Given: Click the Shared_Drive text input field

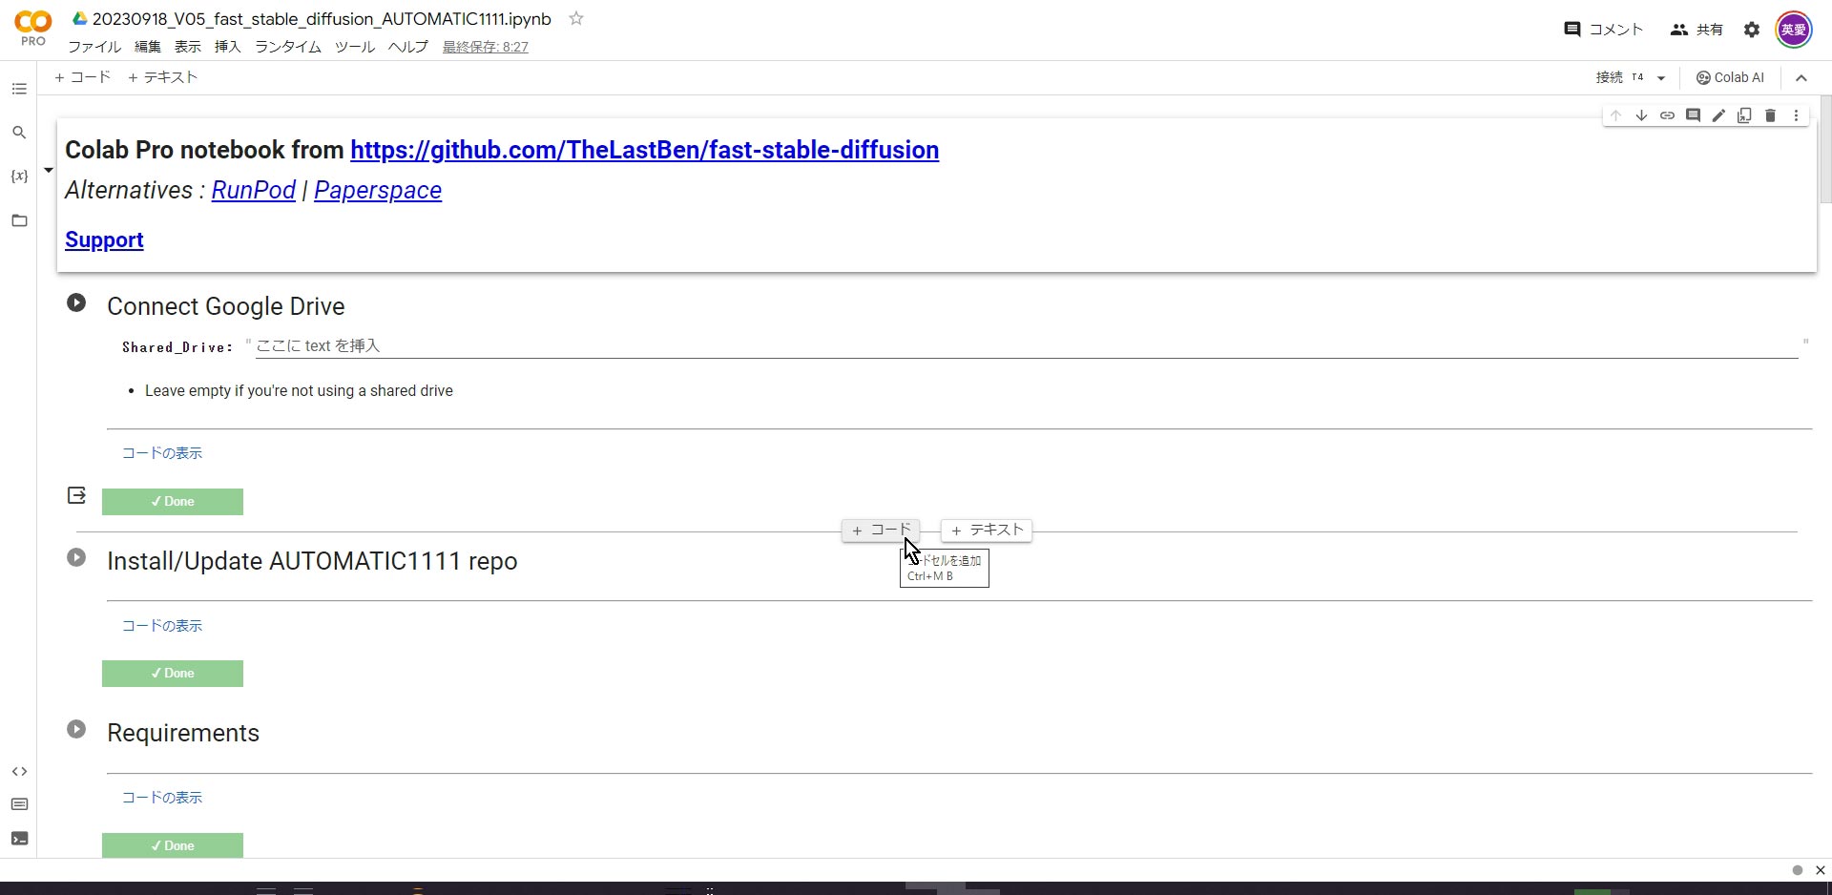Looking at the screenshot, I should coord(1026,345).
